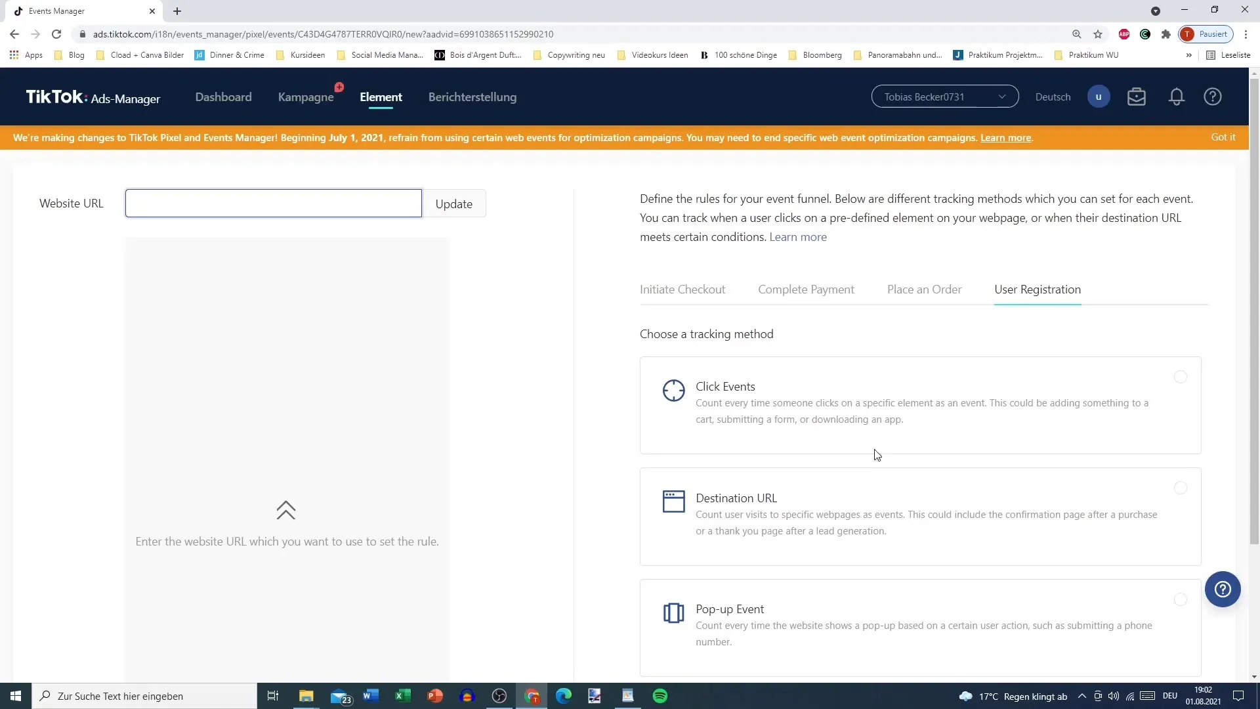The width and height of the screenshot is (1260, 709).
Task: Open the Windows Start menu
Action: tap(16, 696)
